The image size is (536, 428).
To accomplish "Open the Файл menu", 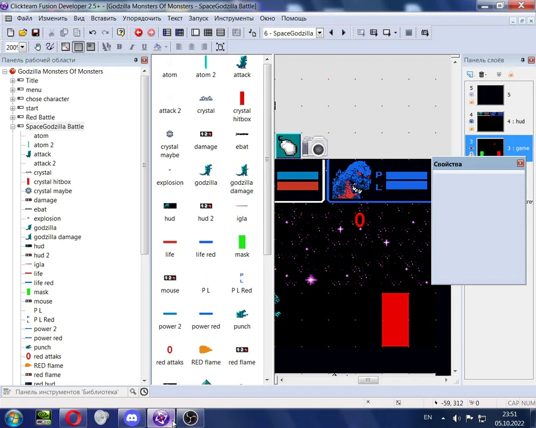I will click(24, 18).
